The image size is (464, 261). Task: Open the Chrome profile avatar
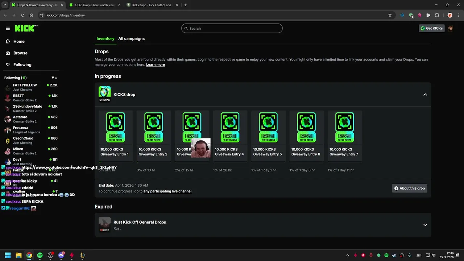point(450,15)
